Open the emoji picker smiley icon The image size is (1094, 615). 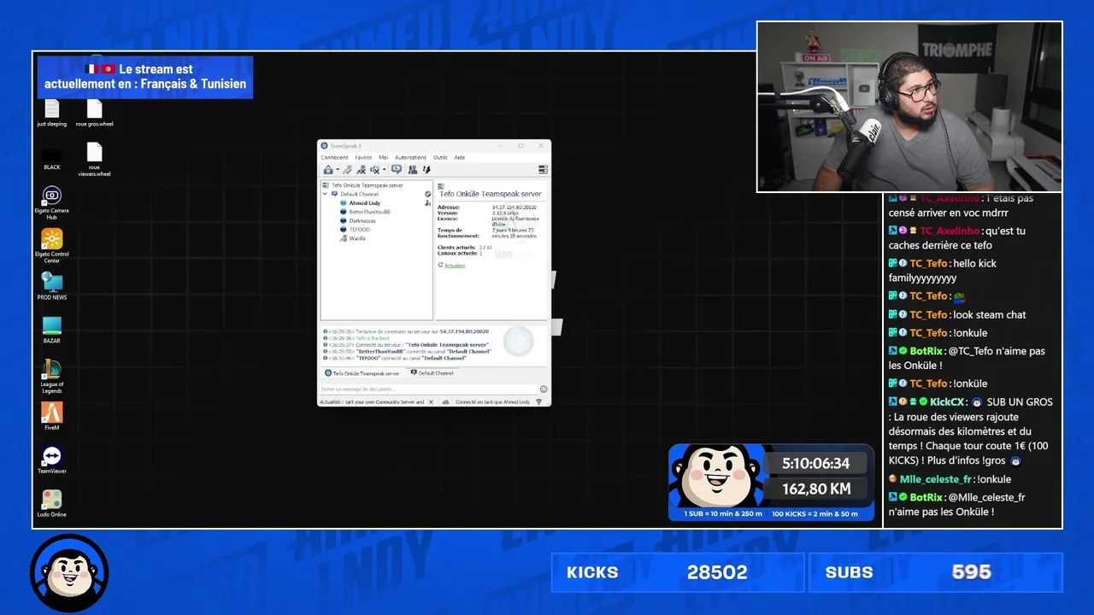click(x=544, y=389)
